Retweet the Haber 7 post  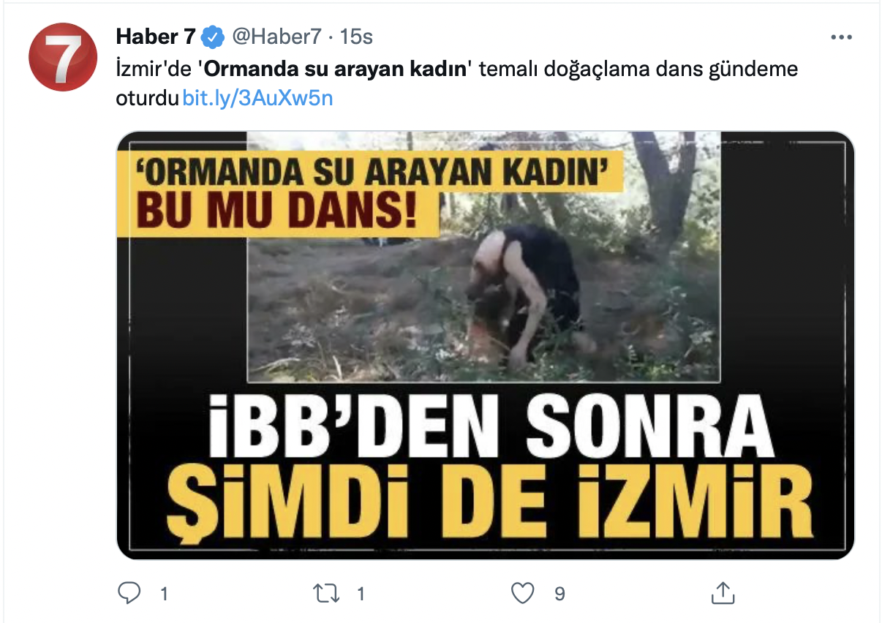[x=326, y=593]
